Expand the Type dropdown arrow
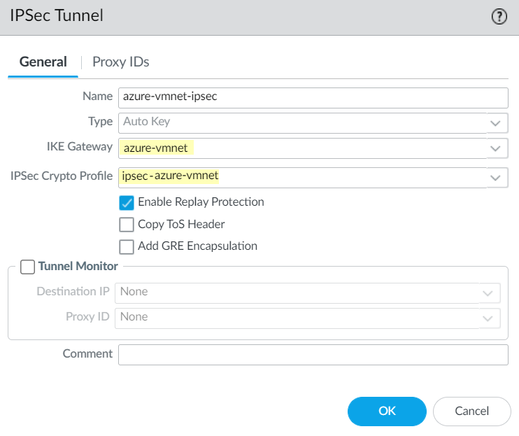The image size is (519, 436). tap(496, 122)
